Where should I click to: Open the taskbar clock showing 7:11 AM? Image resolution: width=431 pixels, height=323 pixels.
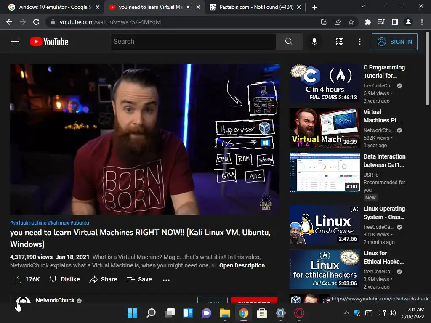[x=413, y=313]
